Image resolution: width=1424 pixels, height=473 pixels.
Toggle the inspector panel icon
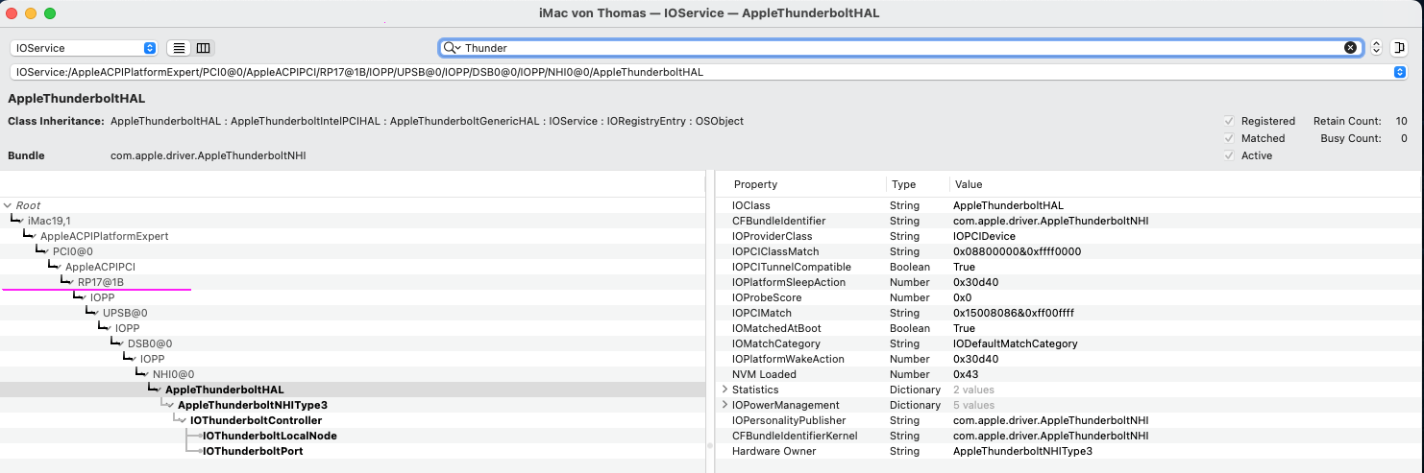pos(1399,48)
